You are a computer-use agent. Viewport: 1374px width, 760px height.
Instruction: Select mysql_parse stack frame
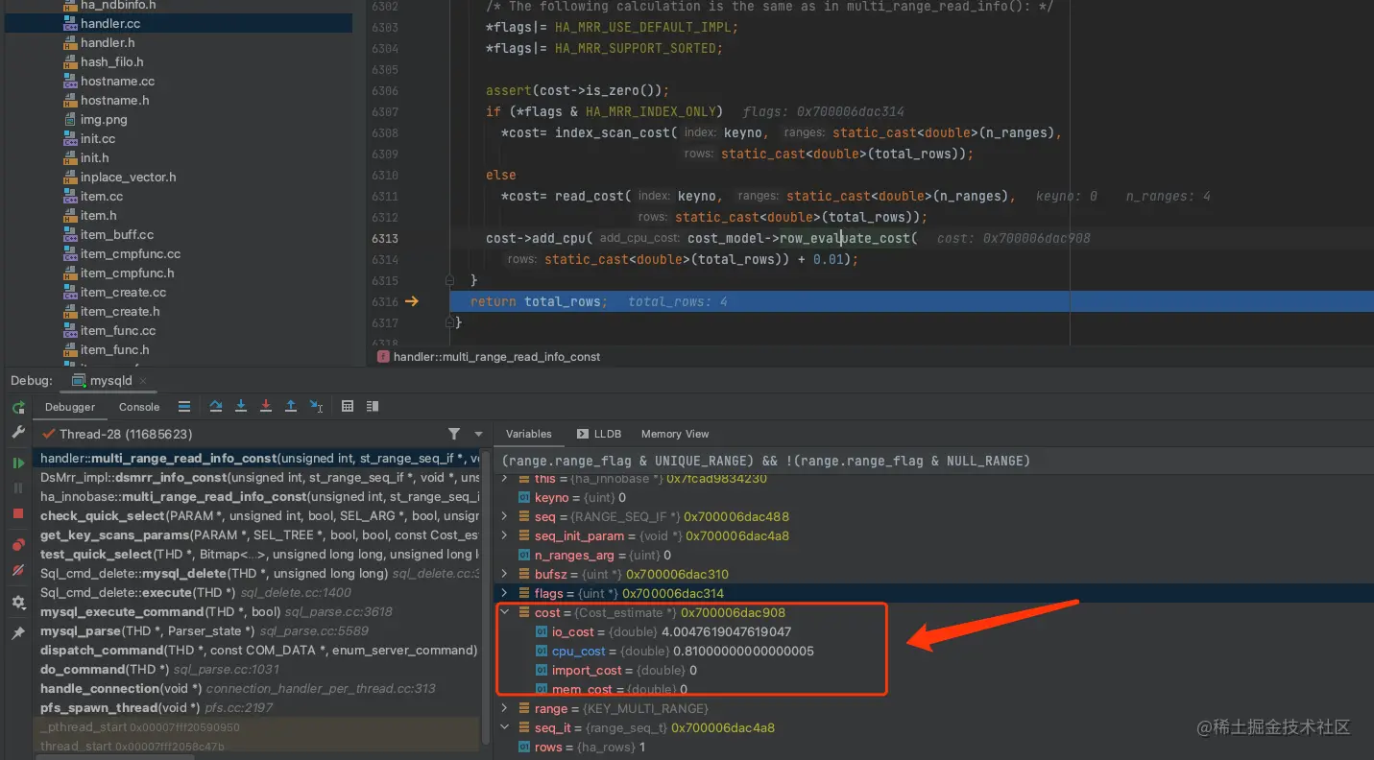pyautogui.click(x=258, y=630)
